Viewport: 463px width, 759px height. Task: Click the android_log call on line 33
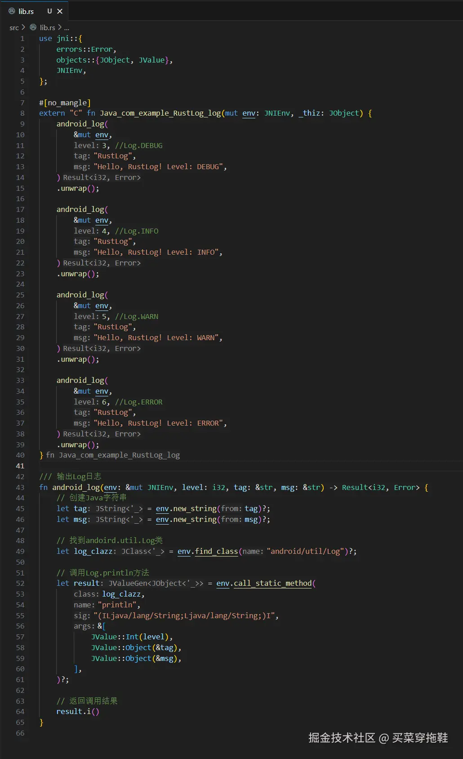point(80,381)
